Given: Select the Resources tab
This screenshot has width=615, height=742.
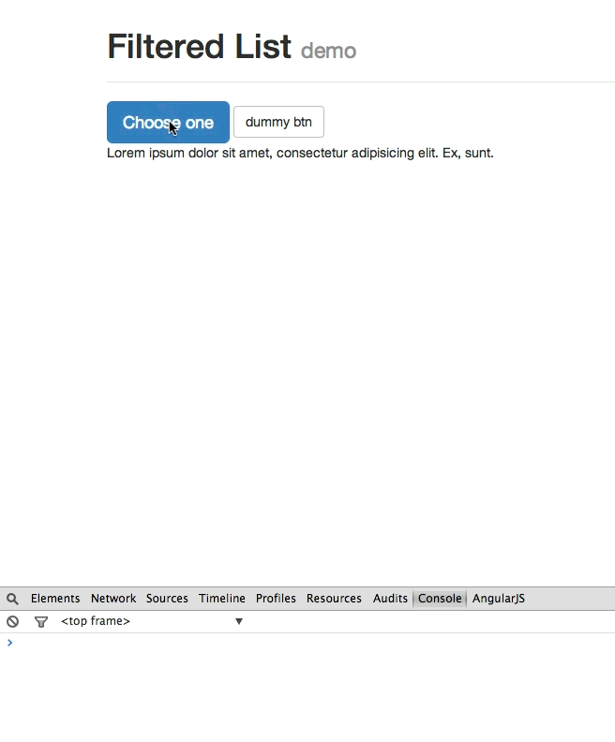Looking at the screenshot, I should [334, 598].
